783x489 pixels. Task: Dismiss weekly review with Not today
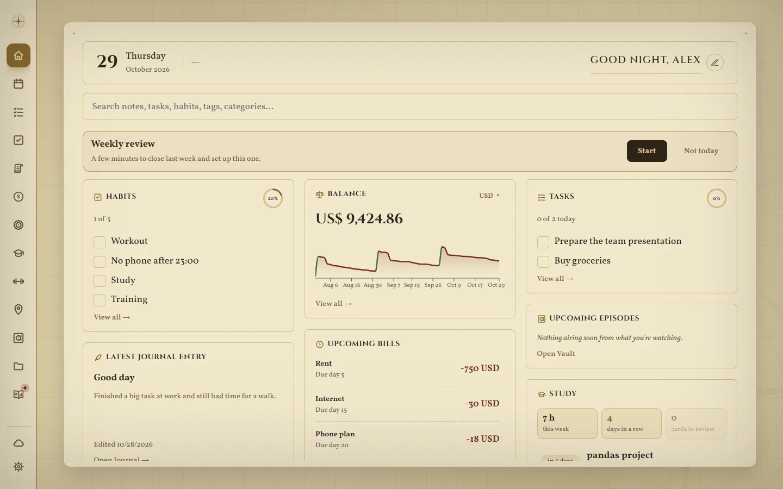click(x=701, y=151)
